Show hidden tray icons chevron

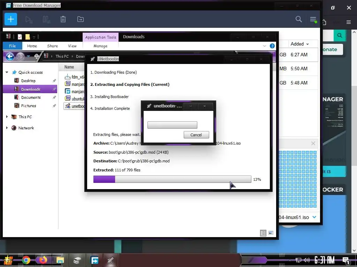click(x=290, y=260)
